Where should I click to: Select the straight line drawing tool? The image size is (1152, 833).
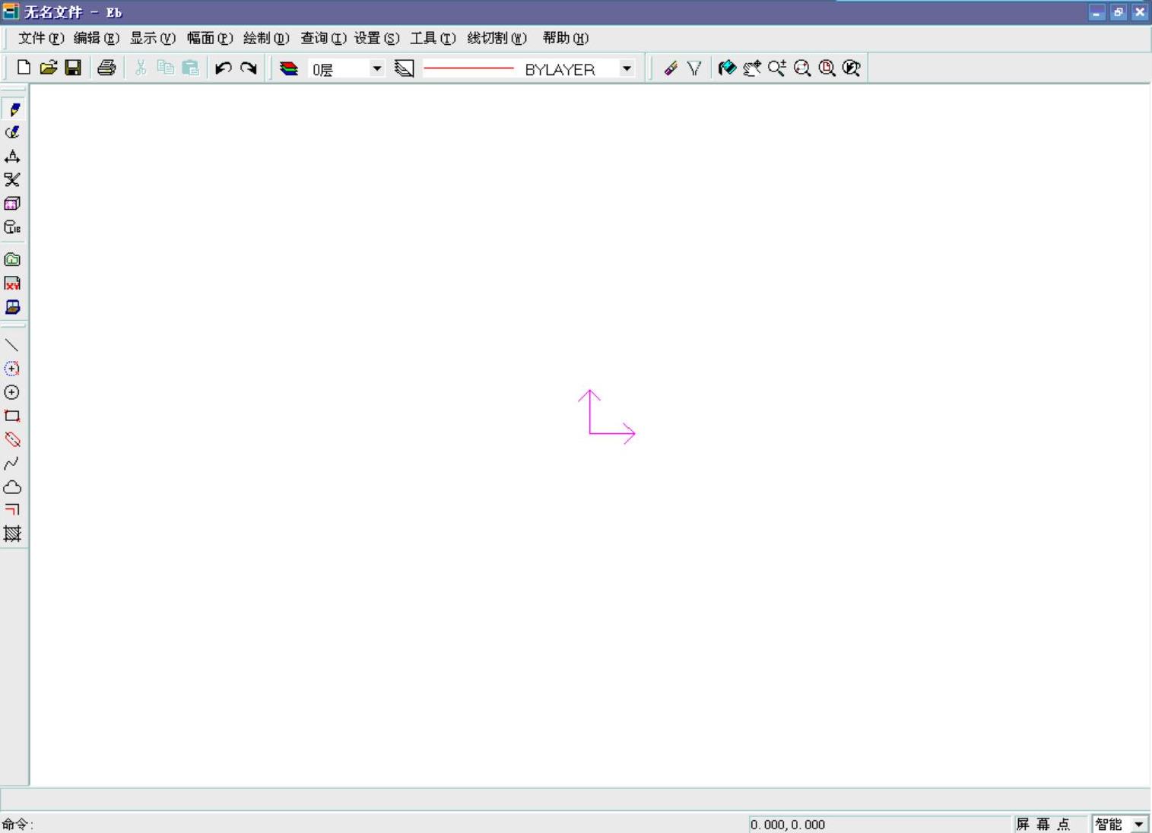[x=12, y=345]
